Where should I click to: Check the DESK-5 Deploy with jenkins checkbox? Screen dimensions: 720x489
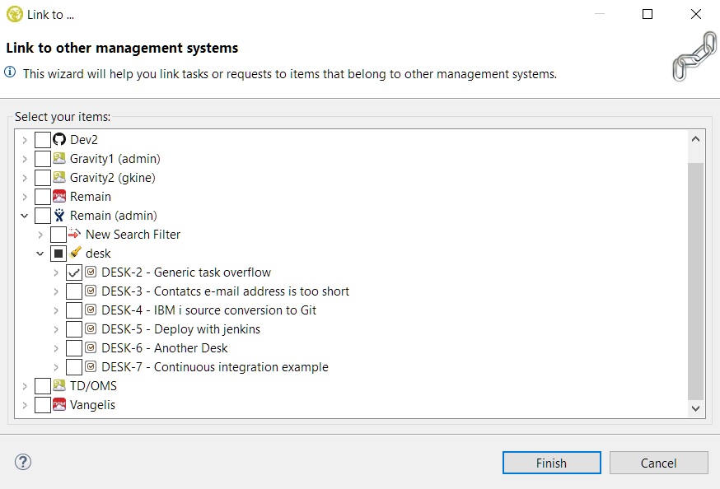[74, 329]
